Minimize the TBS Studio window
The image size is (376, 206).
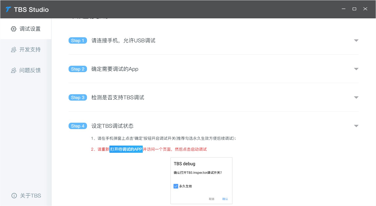[343, 9]
